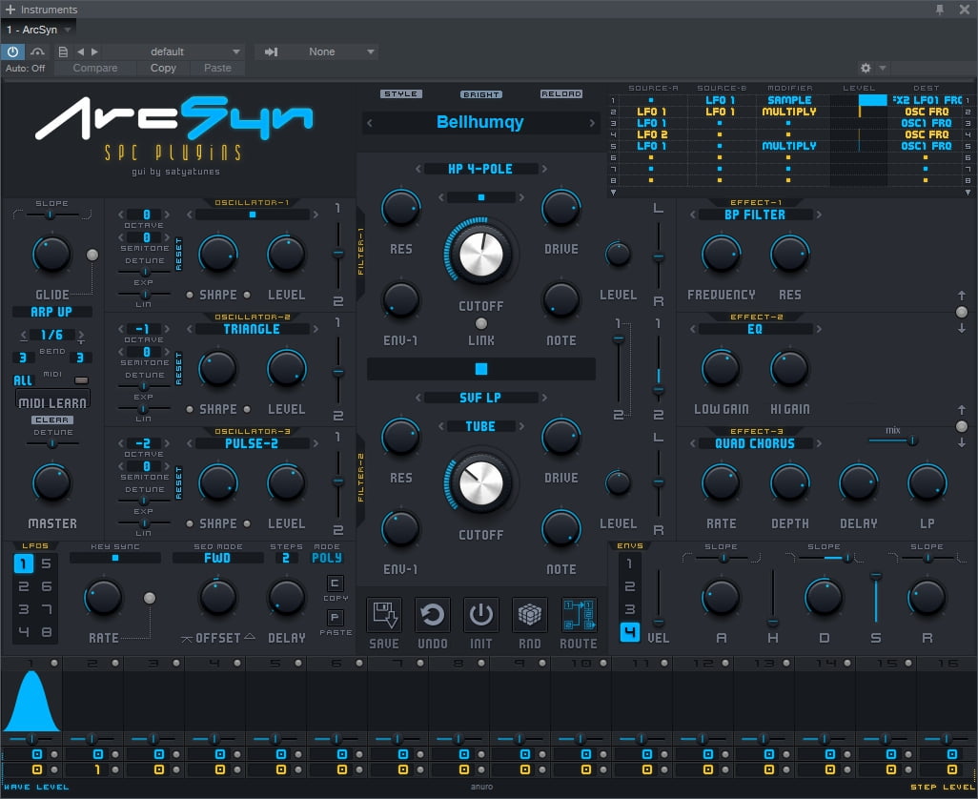The height and width of the screenshot is (799, 978).
Task: Toggle Effect-2 enable dot
Action: click(x=962, y=426)
